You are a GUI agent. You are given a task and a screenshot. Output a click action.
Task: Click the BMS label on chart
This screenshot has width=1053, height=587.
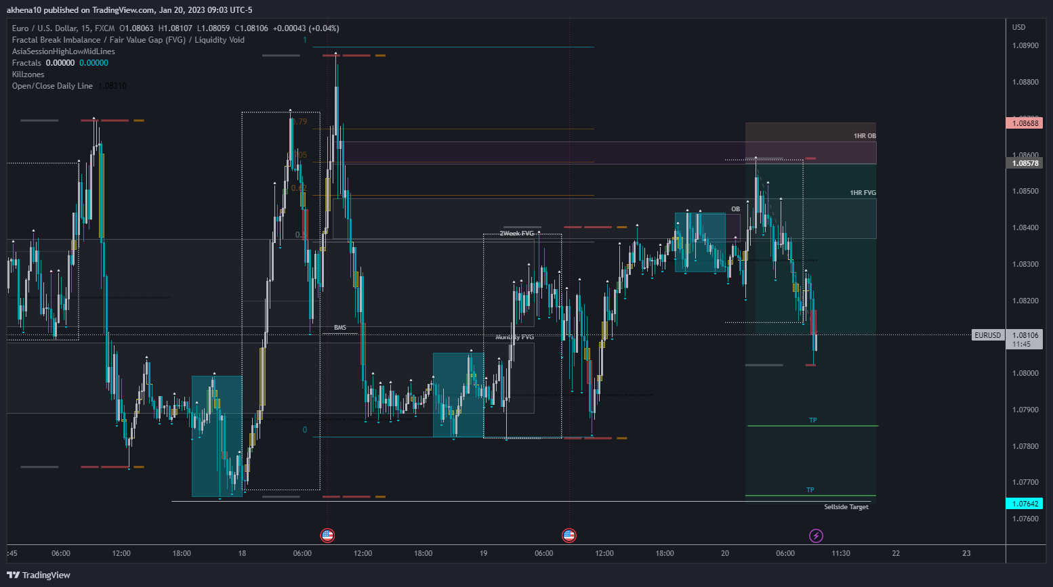coord(340,328)
